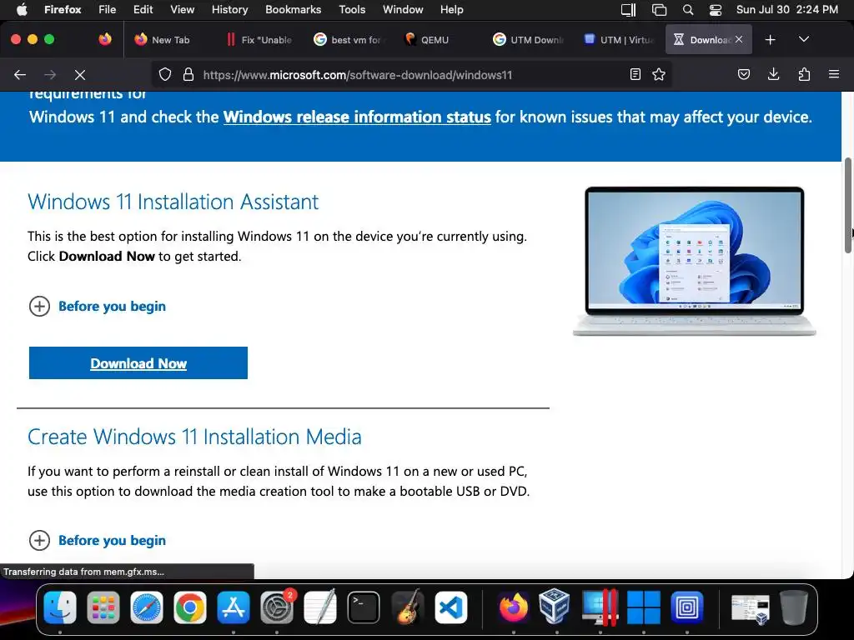Open the Help menu
854x640 pixels.
tap(451, 9)
